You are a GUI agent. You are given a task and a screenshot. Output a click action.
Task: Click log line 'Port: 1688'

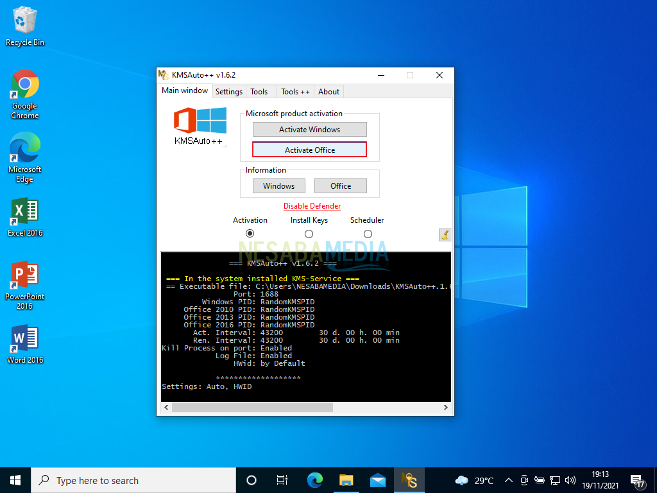tap(255, 294)
